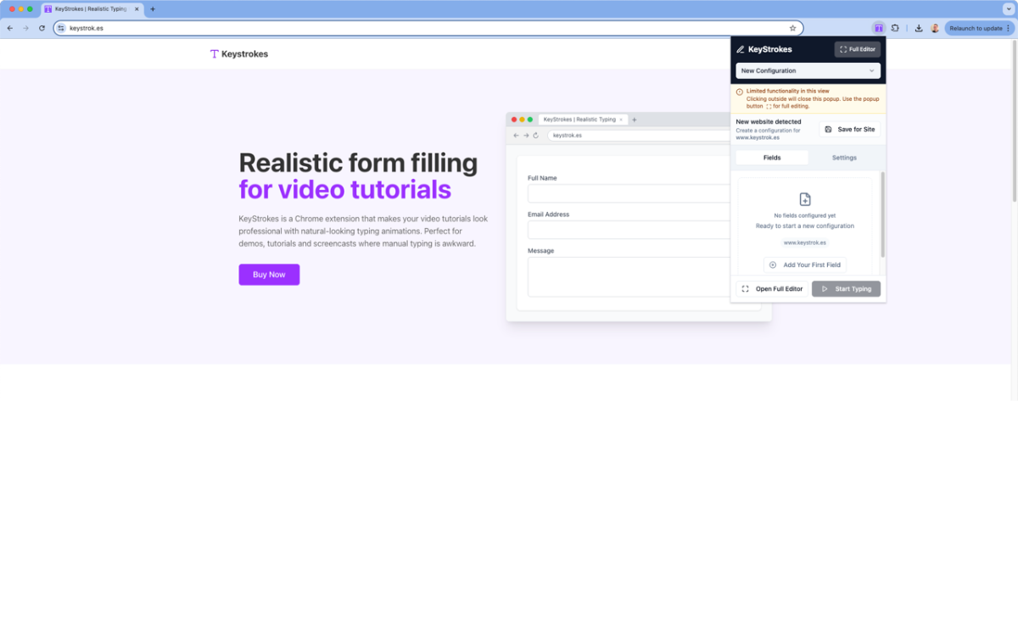Select the Fields tab in popup
The image size is (1018, 636).
coord(772,158)
